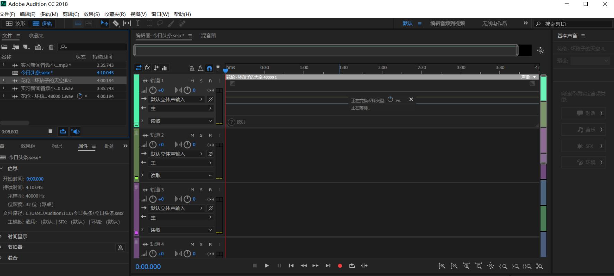Image resolution: width=614 pixels, height=276 pixels.
Task: Zoom in at out point
Action: pos(515,266)
